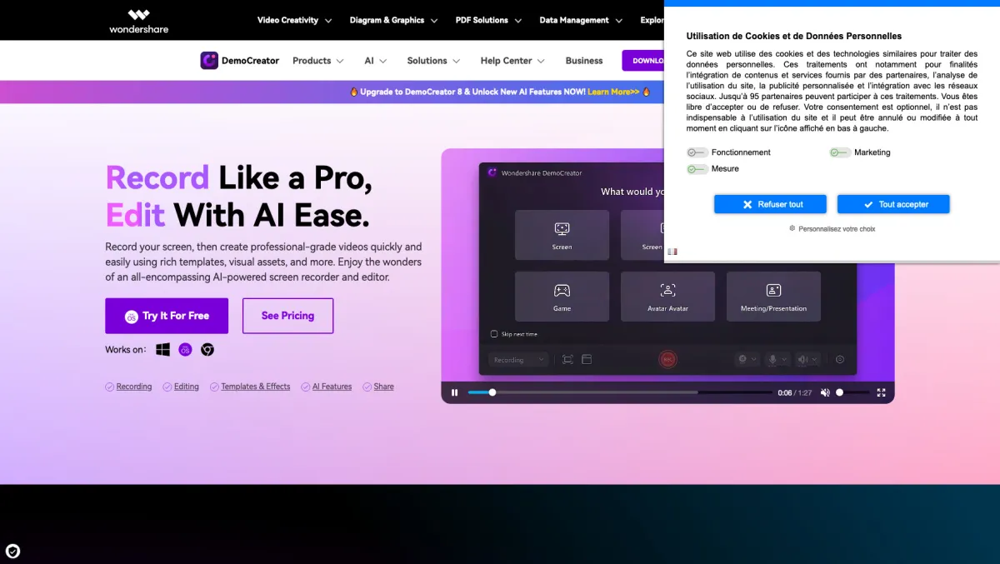
Task: Click Learn More in the upgrade banner
Action: pyautogui.click(x=613, y=92)
